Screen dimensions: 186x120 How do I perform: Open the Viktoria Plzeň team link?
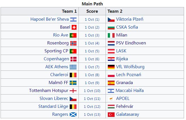130,19
